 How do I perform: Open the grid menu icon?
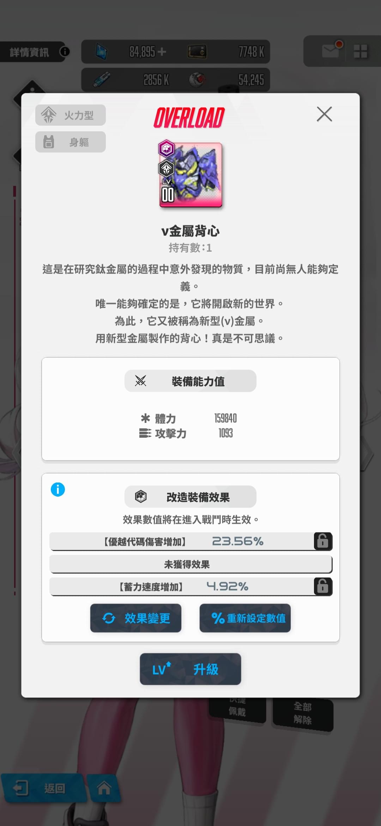point(361,51)
